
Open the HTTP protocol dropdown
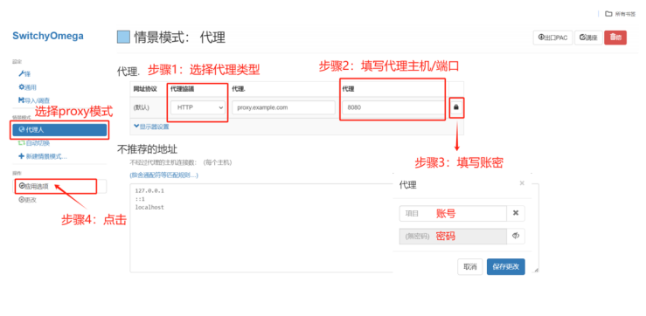(x=198, y=107)
